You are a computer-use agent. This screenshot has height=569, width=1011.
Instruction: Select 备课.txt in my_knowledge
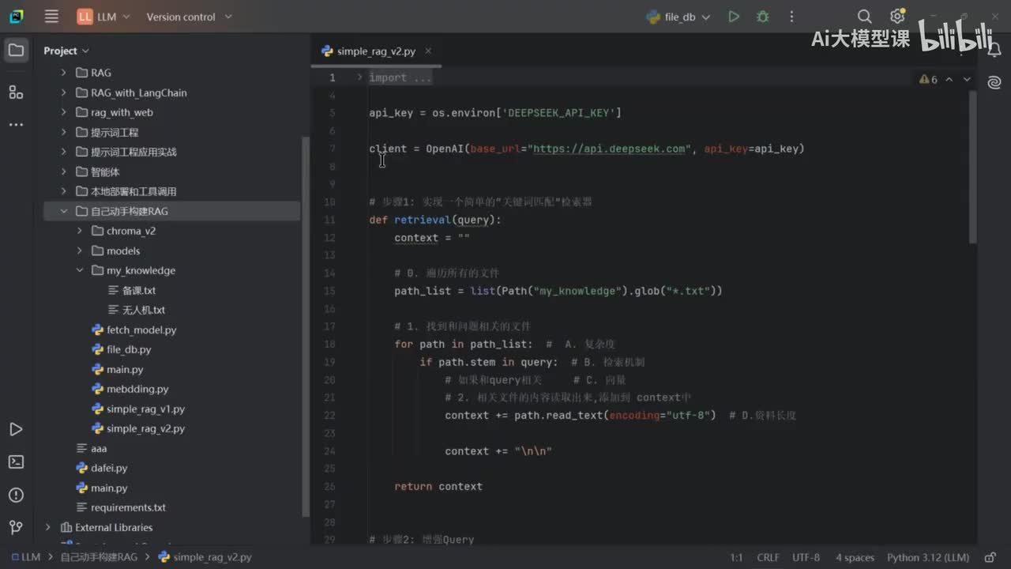[x=139, y=290]
